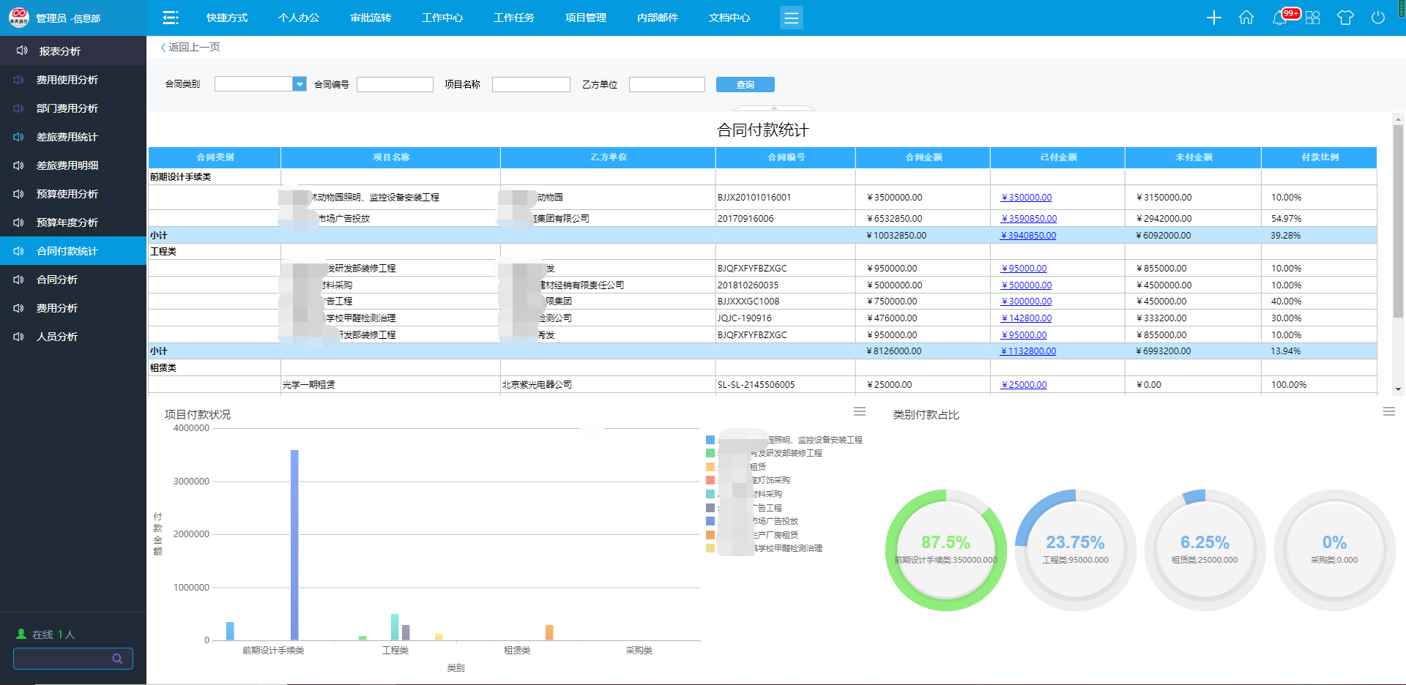1406x685 pixels.
Task: Collapse the query panel arrow above title
Action: (774, 108)
